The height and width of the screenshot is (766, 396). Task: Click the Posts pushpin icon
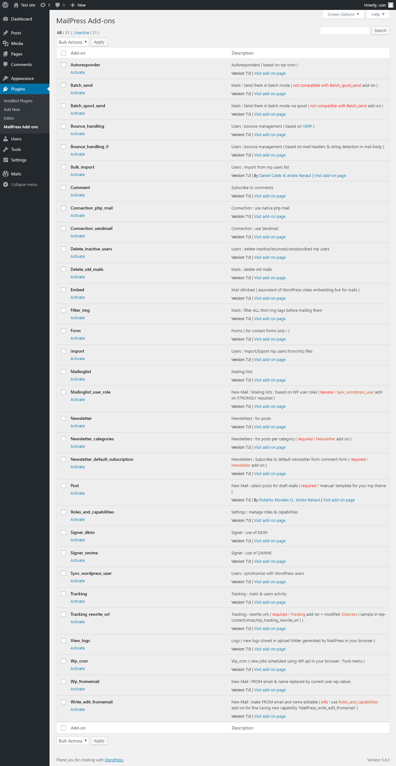[x=6, y=33]
